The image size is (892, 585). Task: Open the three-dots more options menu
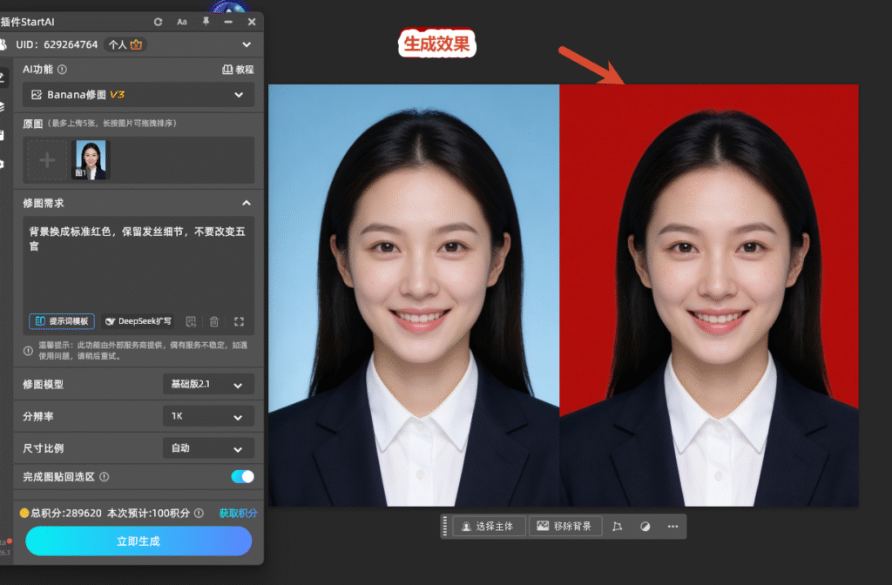tap(673, 527)
